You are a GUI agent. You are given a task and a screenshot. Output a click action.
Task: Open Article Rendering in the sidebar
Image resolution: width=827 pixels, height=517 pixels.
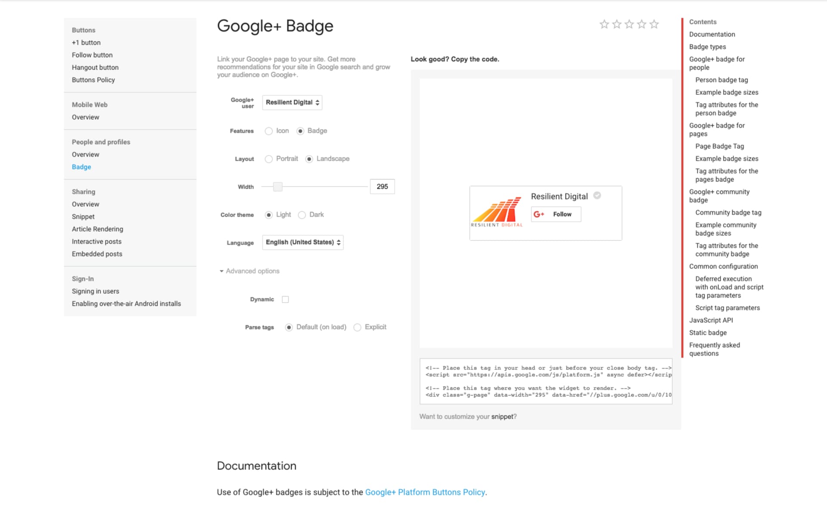pos(97,229)
